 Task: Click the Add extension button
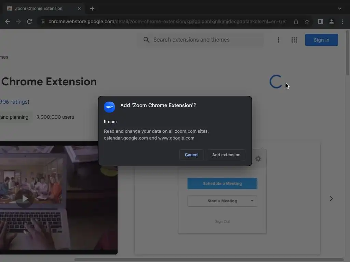tap(226, 155)
